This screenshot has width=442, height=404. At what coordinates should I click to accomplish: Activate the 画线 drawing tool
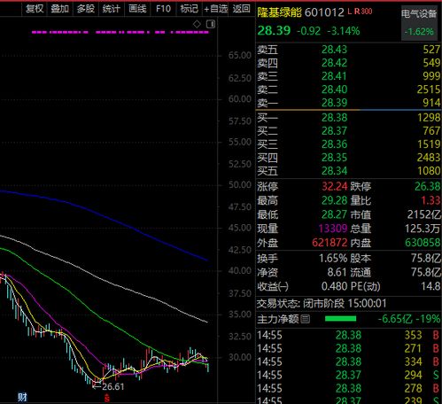pyautogui.click(x=137, y=9)
